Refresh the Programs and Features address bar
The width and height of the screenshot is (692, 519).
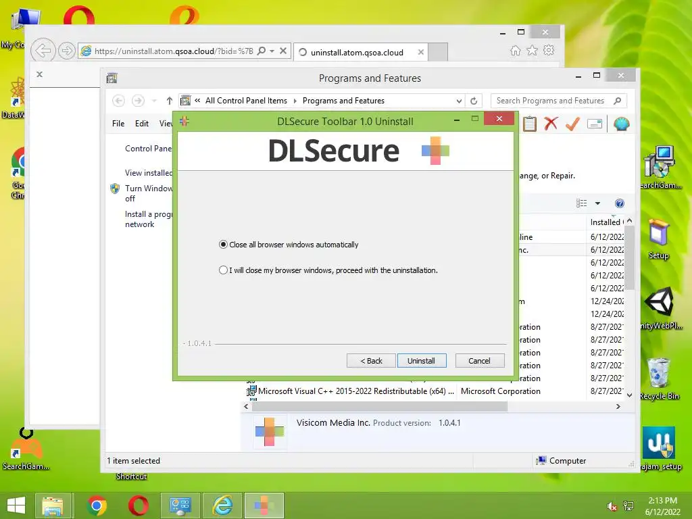coord(474,101)
